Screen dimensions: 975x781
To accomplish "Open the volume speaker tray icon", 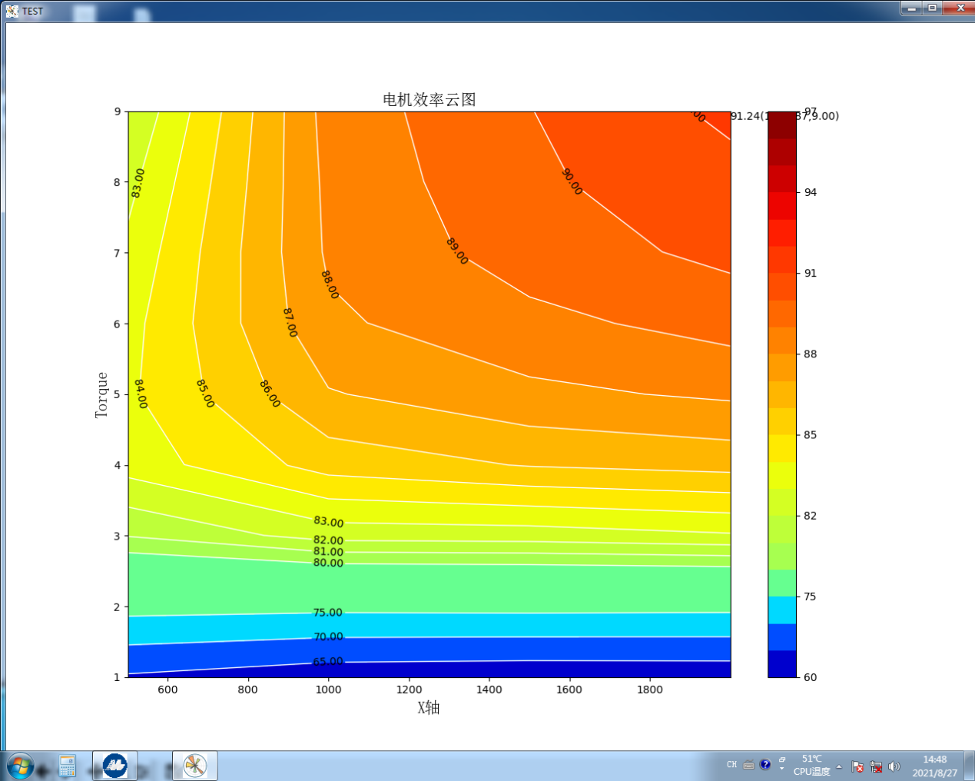I will pos(894,766).
